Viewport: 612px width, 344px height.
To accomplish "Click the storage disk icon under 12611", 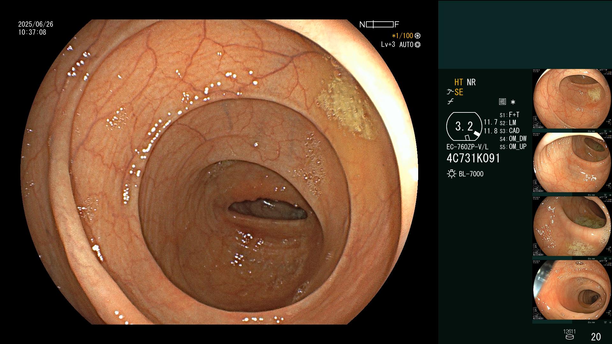I will pos(570,337).
